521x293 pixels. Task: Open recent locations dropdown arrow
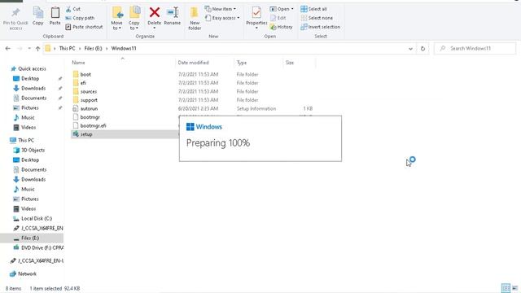pyautogui.click(x=29, y=49)
